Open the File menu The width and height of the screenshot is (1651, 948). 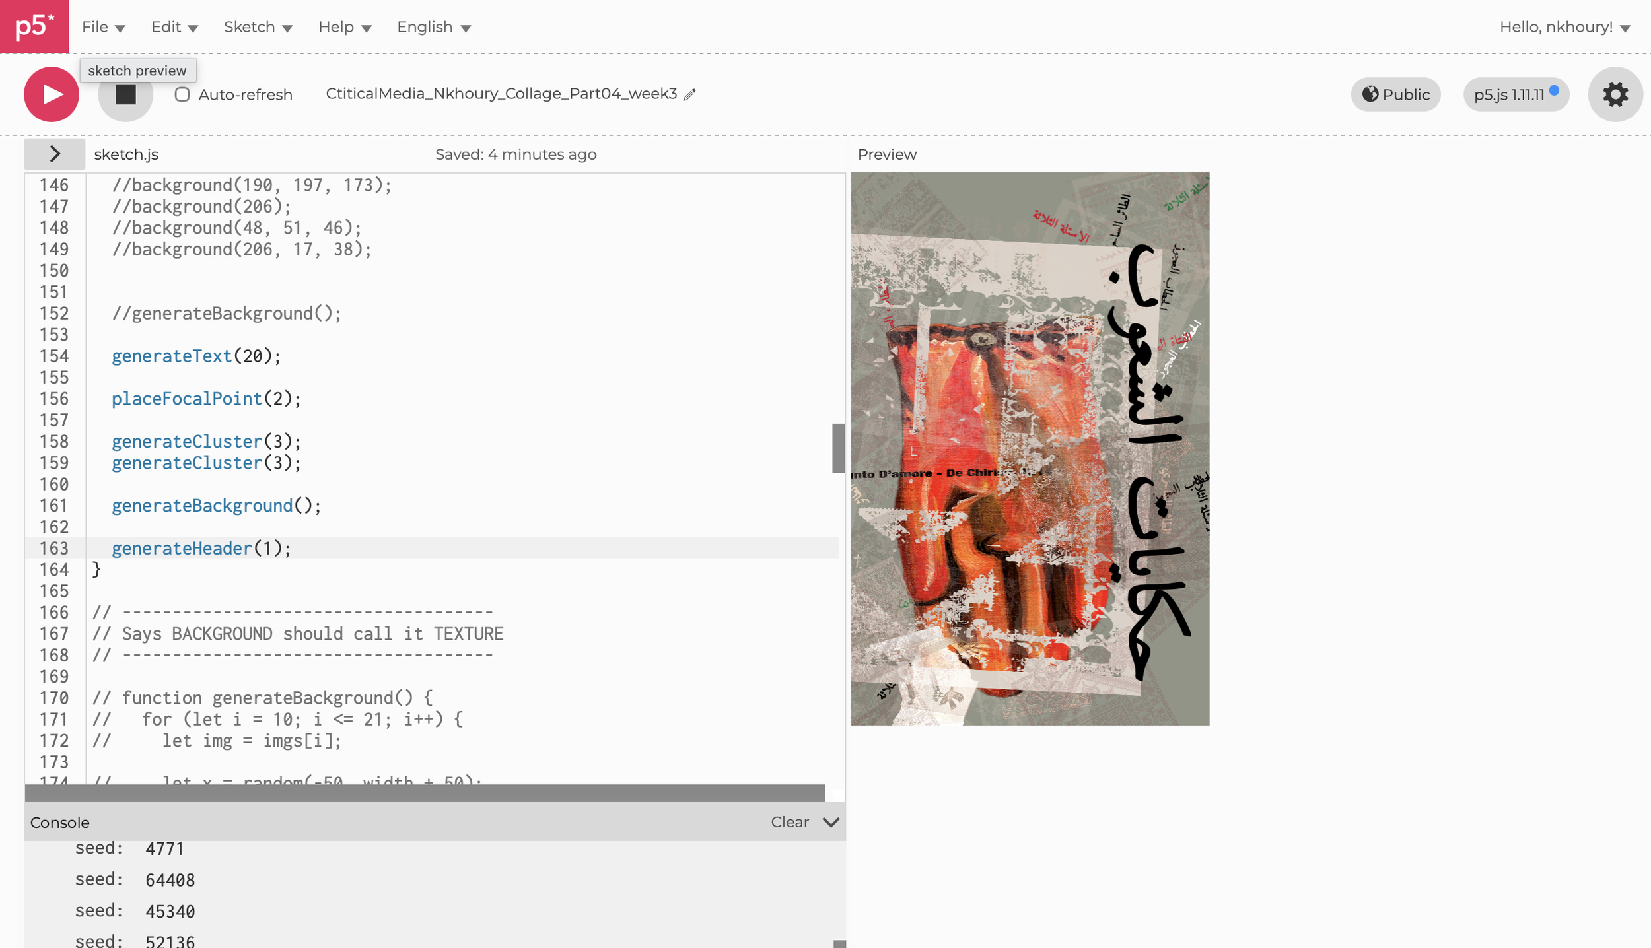click(103, 27)
